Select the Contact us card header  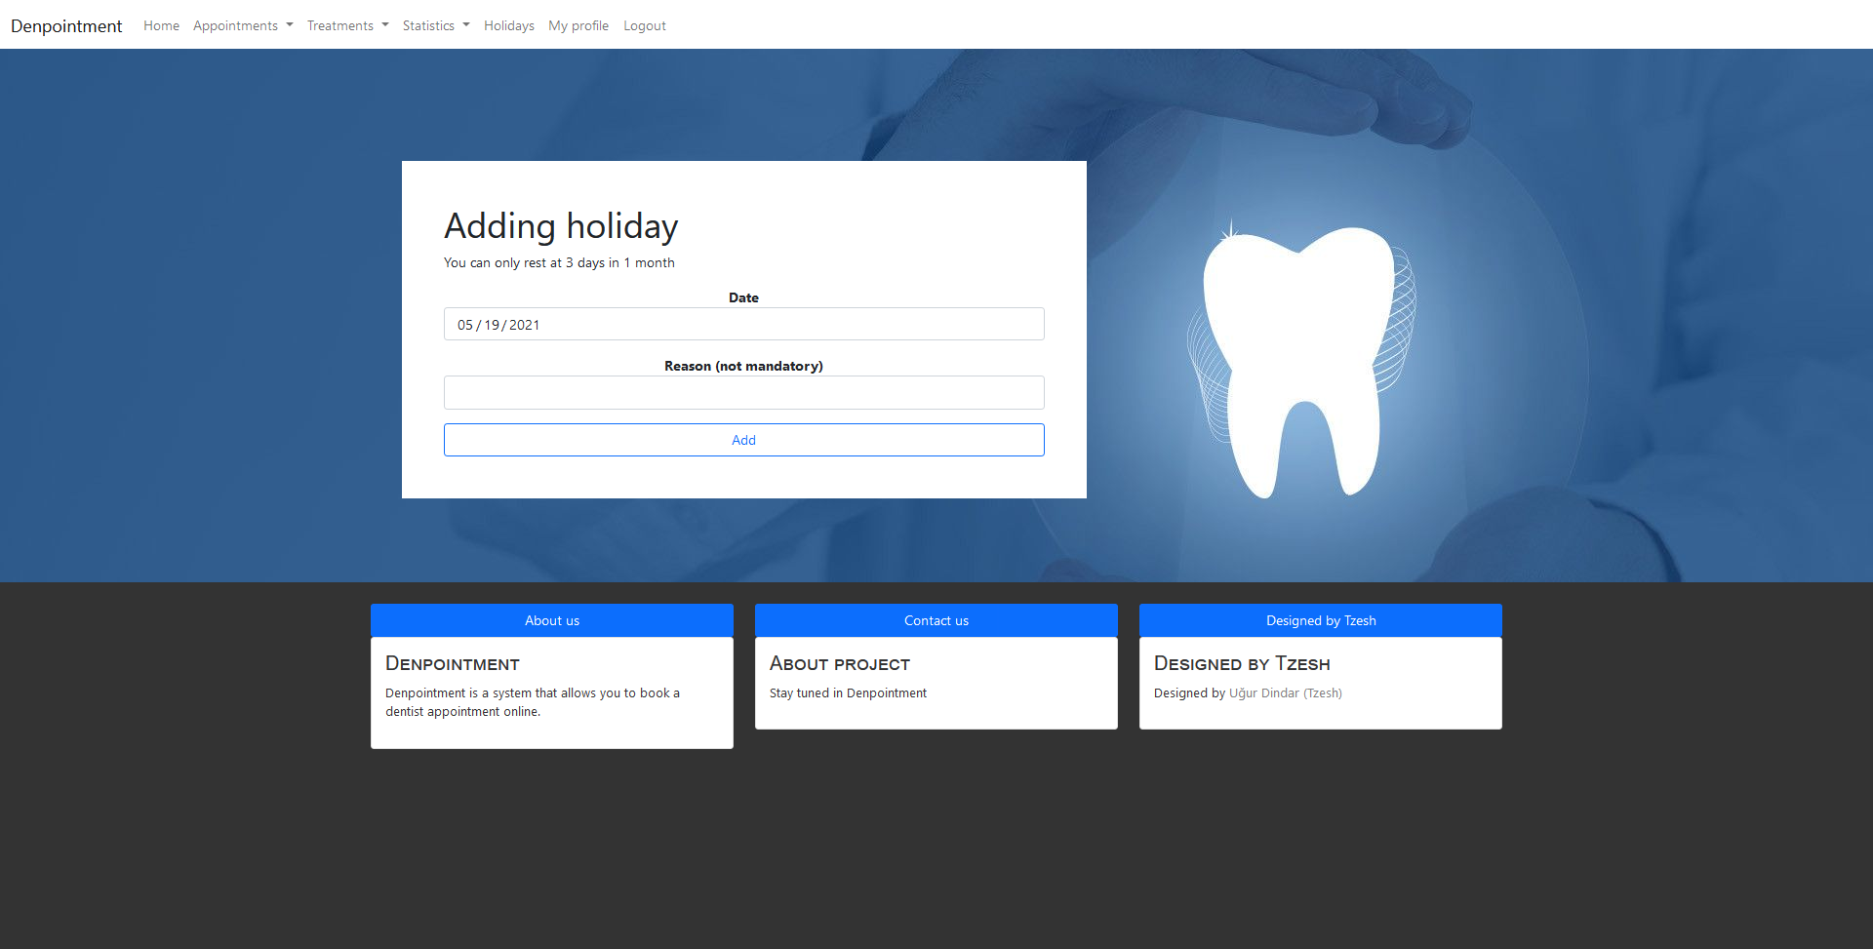point(936,620)
